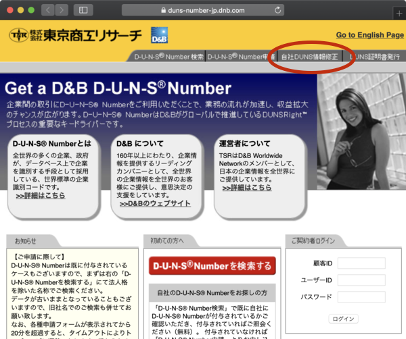Viewport: 406px width, 339px height.
Task: Click the Safari back arrow button
Action: coord(48,10)
